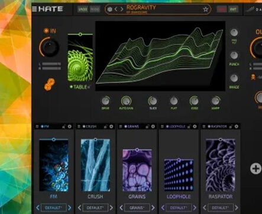This screenshot has width=262, height=214.
Task: Select previous RASPATOR preset arrow
Action: (205, 208)
